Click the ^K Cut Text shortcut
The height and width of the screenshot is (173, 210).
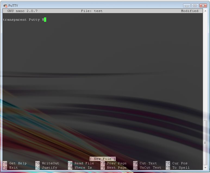(145, 163)
